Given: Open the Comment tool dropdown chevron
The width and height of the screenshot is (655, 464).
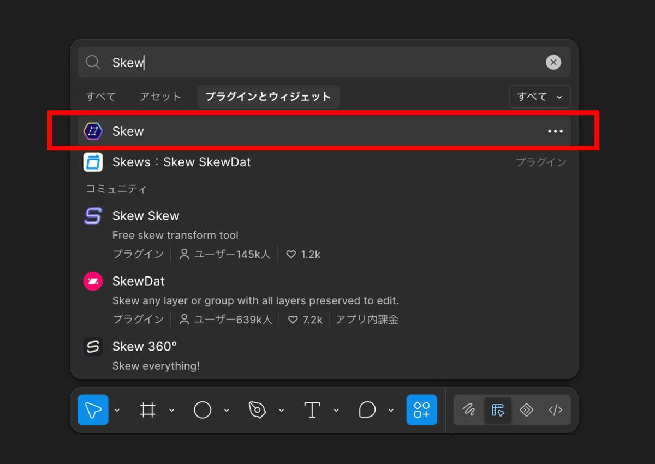Looking at the screenshot, I should pyautogui.click(x=391, y=410).
